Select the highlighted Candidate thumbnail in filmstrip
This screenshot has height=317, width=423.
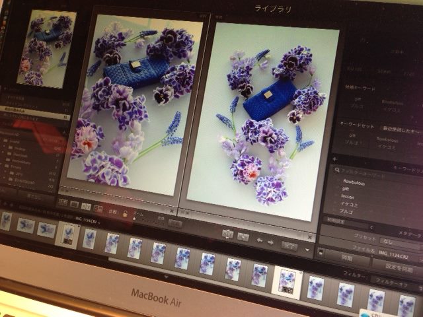[x=287, y=282]
